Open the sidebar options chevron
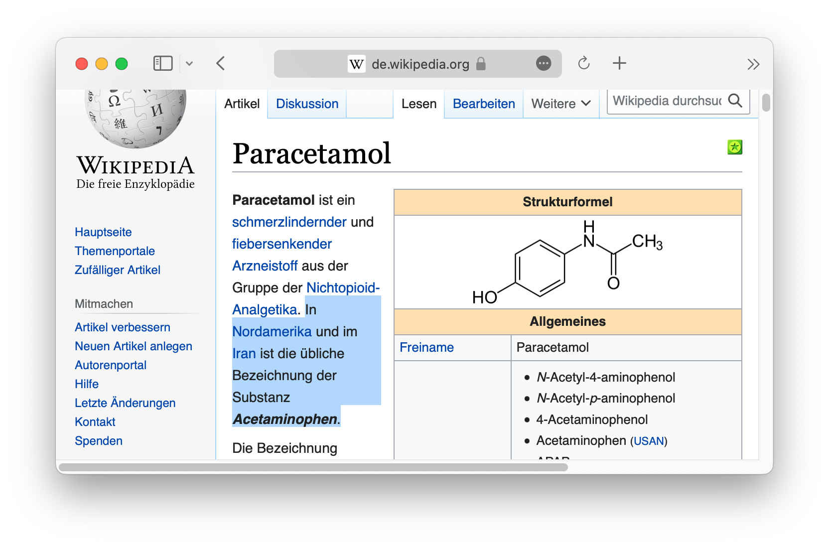 point(189,63)
